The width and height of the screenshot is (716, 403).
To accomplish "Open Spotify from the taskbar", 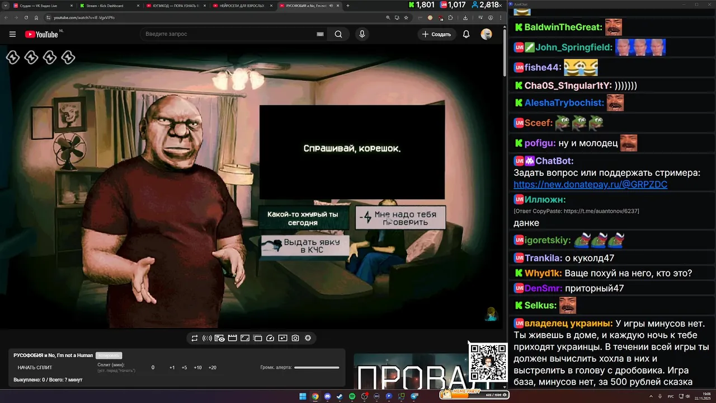I will pyautogui.click(x=352, y=396).
